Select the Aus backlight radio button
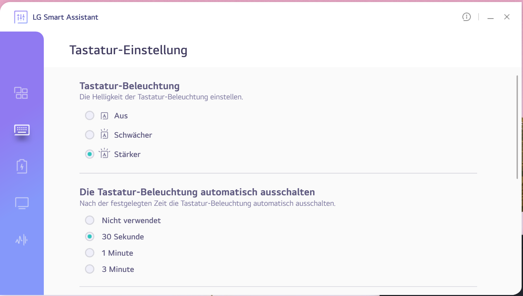The image size is (523, 296). (90, 116)
